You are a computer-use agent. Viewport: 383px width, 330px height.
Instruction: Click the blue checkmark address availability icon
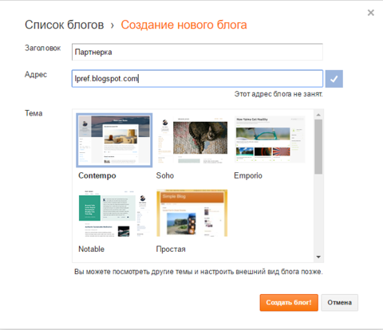click(334, 79)
